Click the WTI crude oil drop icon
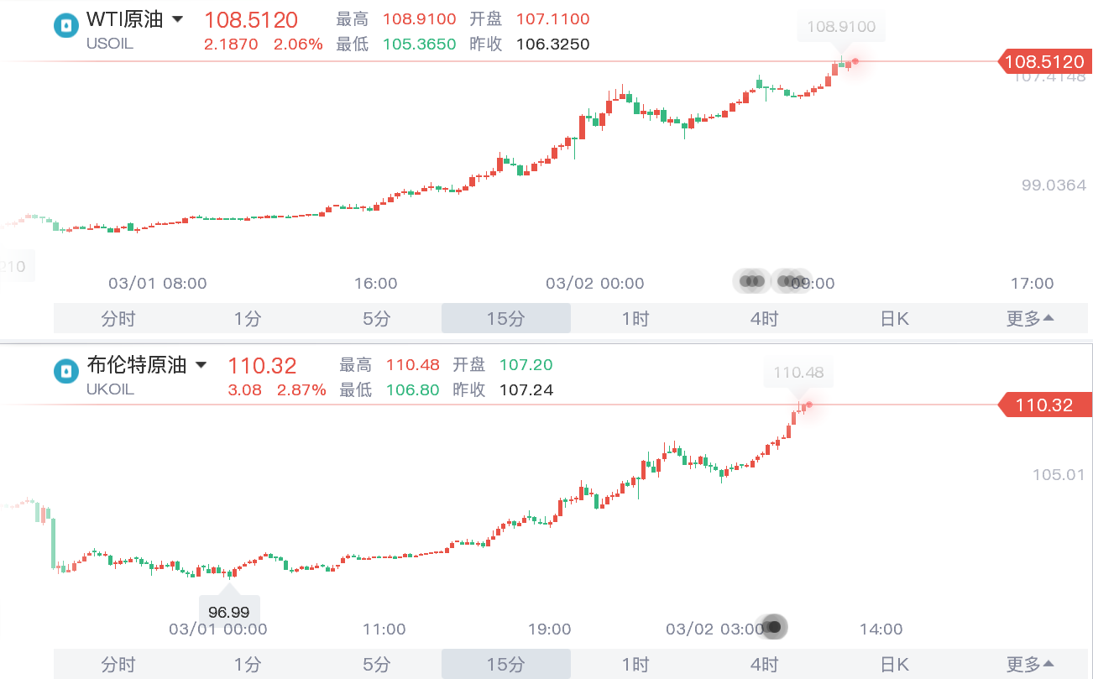This screenshot has height=679, width=1093. click(65, 26)
